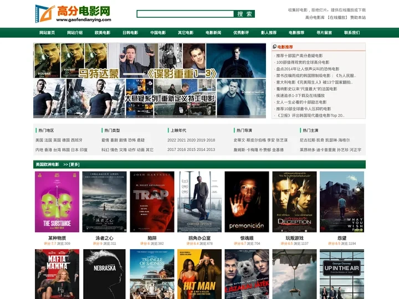This screenshot has width=399, height=299.
Task: Select actor 尼古拉斯·凯奇
Action: click(311, 140)
